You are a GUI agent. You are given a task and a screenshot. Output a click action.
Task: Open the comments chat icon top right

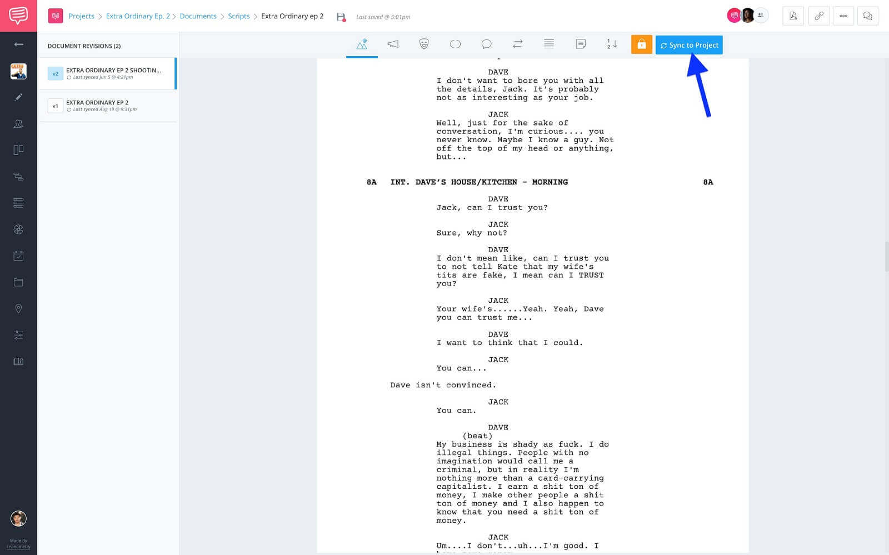(x=867, y=16)
